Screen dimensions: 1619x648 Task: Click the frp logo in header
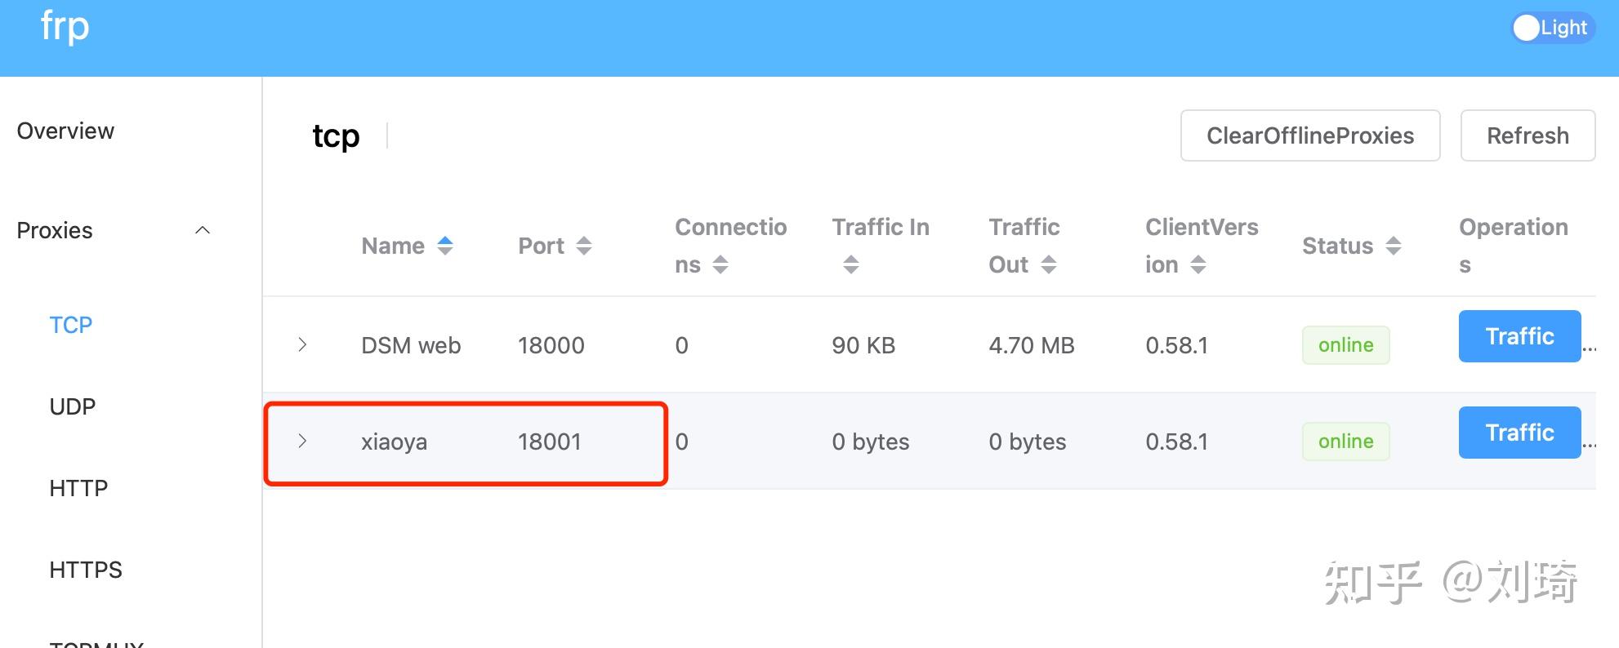[x=65, y=27]
